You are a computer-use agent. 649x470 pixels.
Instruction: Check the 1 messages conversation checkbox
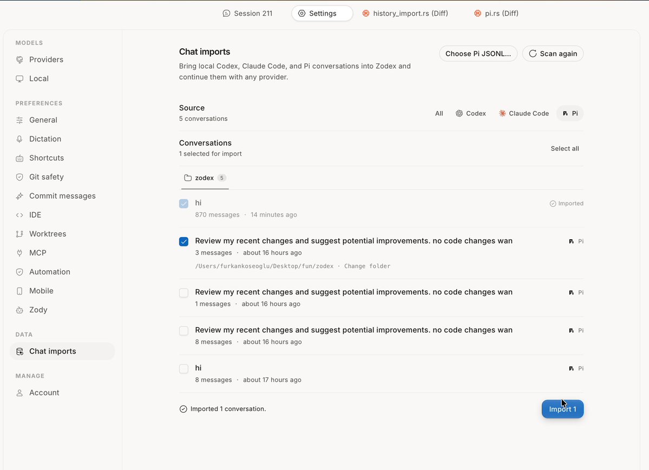(184, 293)
